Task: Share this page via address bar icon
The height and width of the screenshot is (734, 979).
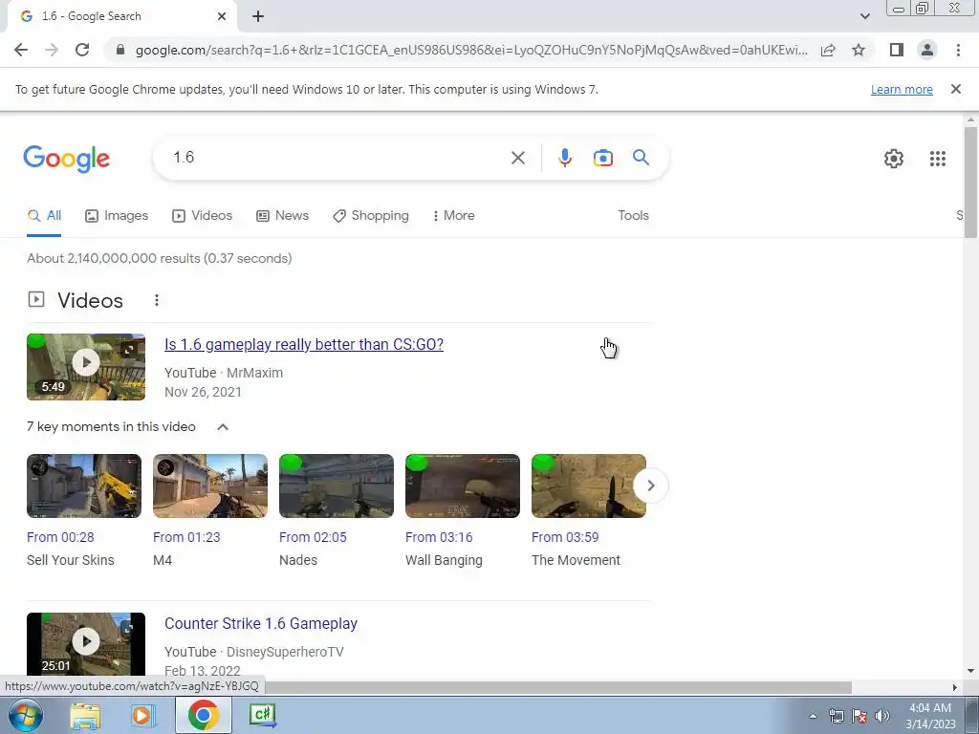Action: click(828, 50)
